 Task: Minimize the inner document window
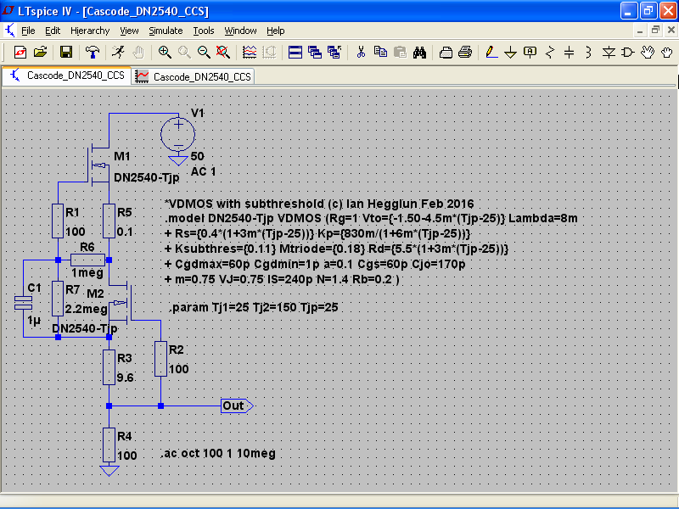[640, 30]
